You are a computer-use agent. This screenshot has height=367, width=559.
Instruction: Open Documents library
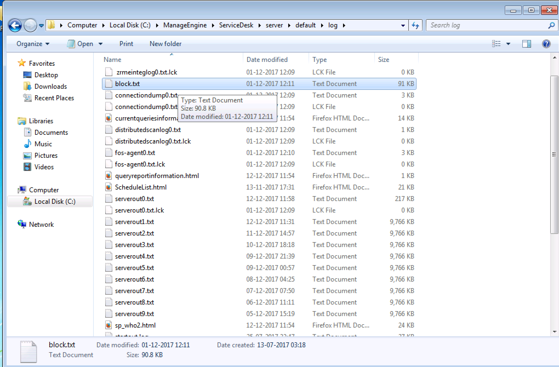coord(51,133)
